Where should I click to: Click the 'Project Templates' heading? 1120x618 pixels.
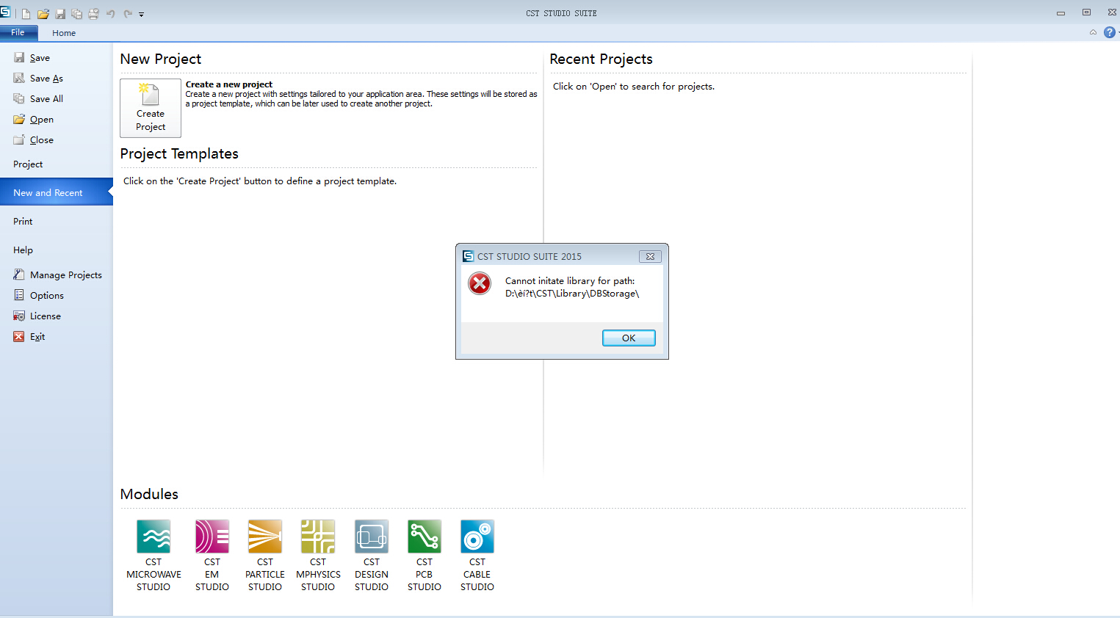(x=179, y=153)
